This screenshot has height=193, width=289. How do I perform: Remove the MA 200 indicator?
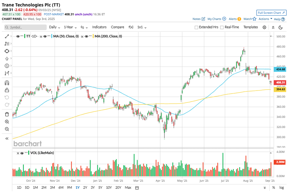(82, 36)
